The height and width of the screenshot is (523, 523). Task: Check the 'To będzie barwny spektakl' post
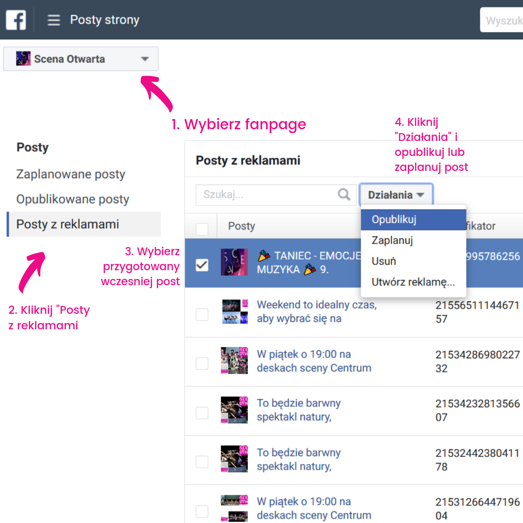(x=202, y=412)
